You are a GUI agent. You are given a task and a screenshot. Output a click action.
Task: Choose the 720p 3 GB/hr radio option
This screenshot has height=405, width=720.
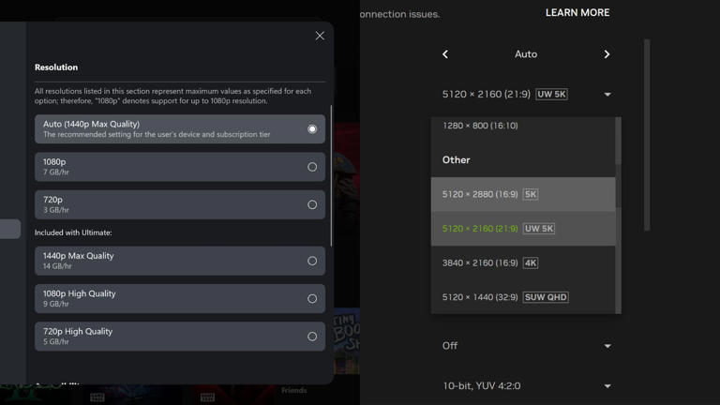click(x=180, y=204)
